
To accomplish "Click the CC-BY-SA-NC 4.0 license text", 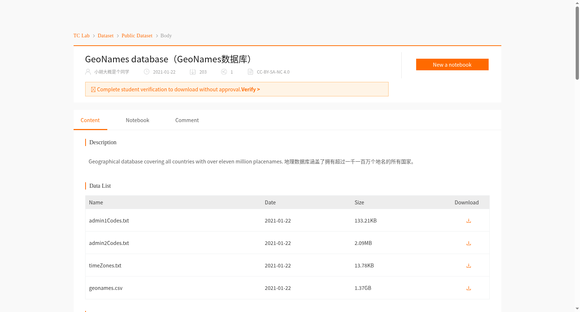I will [x=273, y=72].
